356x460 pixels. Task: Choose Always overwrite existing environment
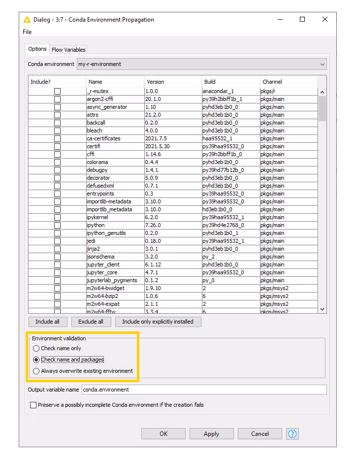36,371
